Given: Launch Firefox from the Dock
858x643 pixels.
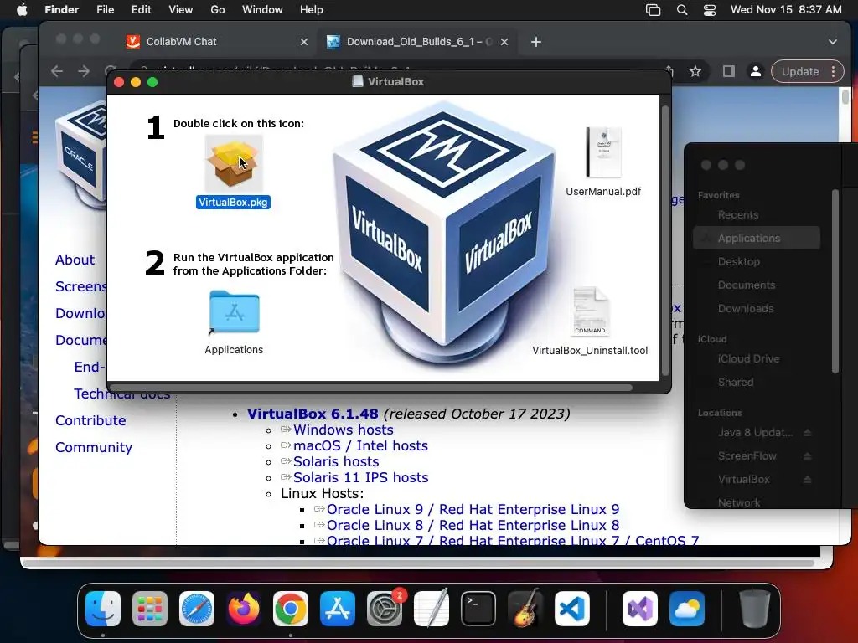Looking at the screenshot, I should coord(244,609).
